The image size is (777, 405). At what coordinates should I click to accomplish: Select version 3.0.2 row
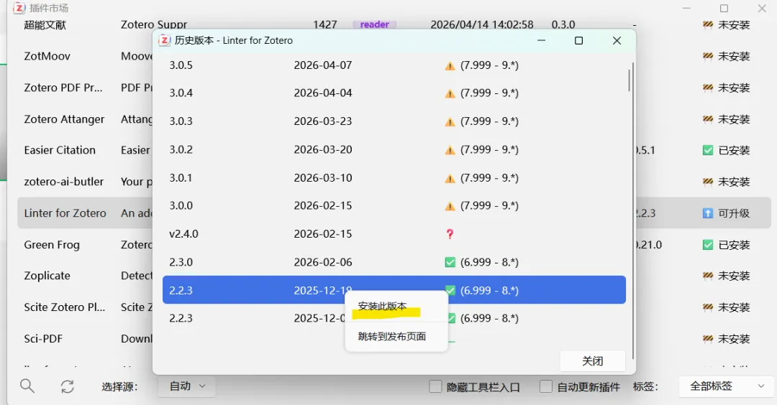pos(394,149)
